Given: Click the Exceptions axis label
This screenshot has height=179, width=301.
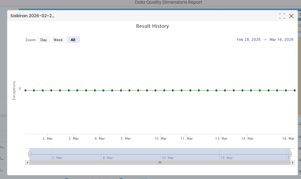Looking at the screenshot, I should pos(14,90).
